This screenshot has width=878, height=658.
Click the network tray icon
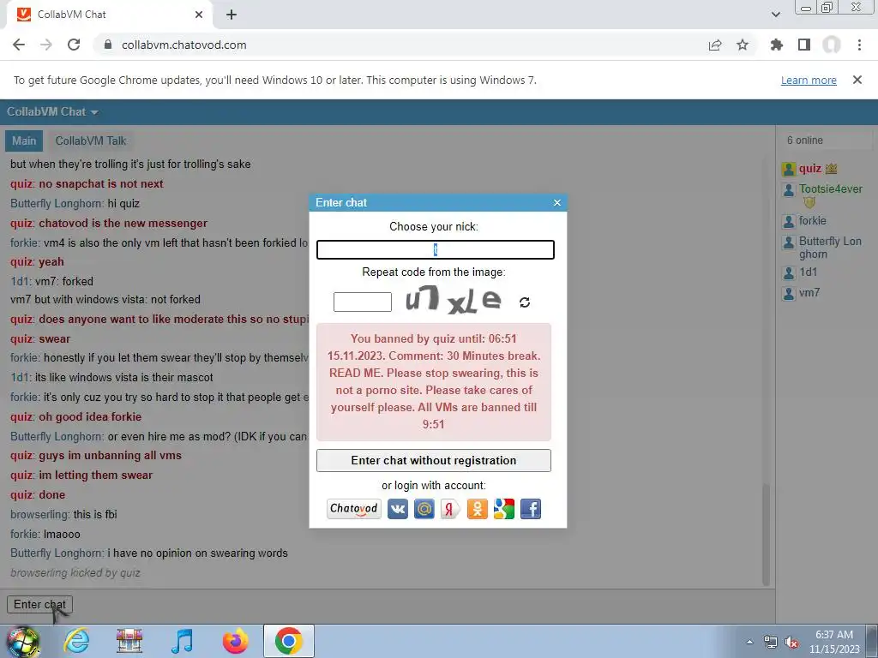point(771,643)
